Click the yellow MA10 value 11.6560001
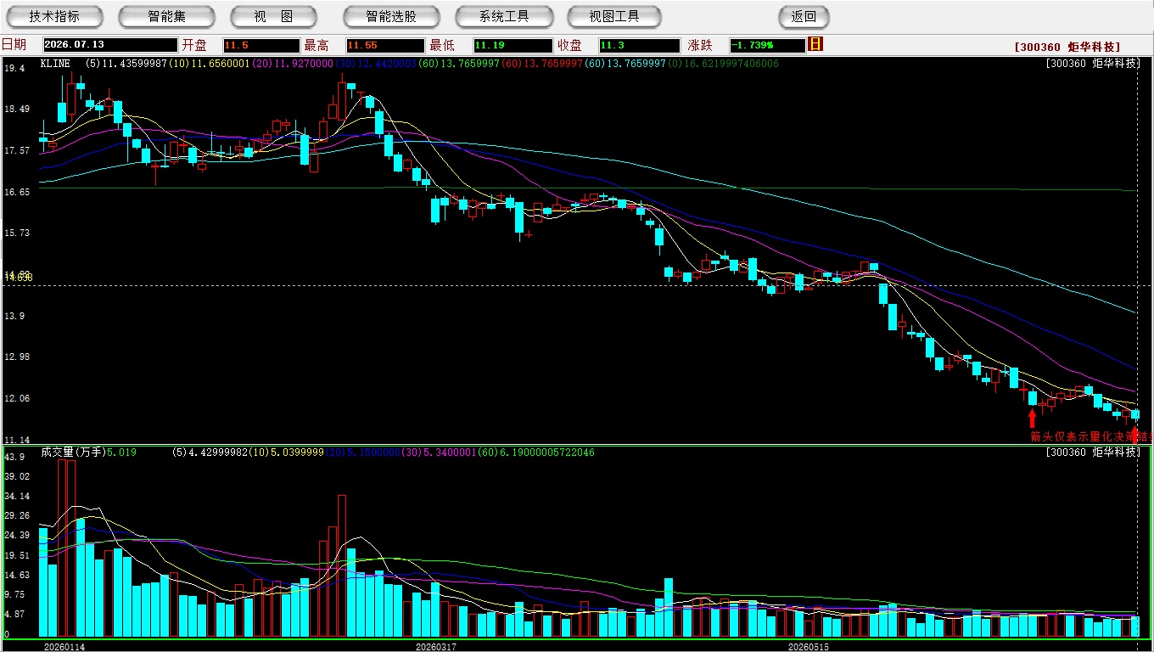The width and height of the screenshot is (1154, 652). [209, 64]
